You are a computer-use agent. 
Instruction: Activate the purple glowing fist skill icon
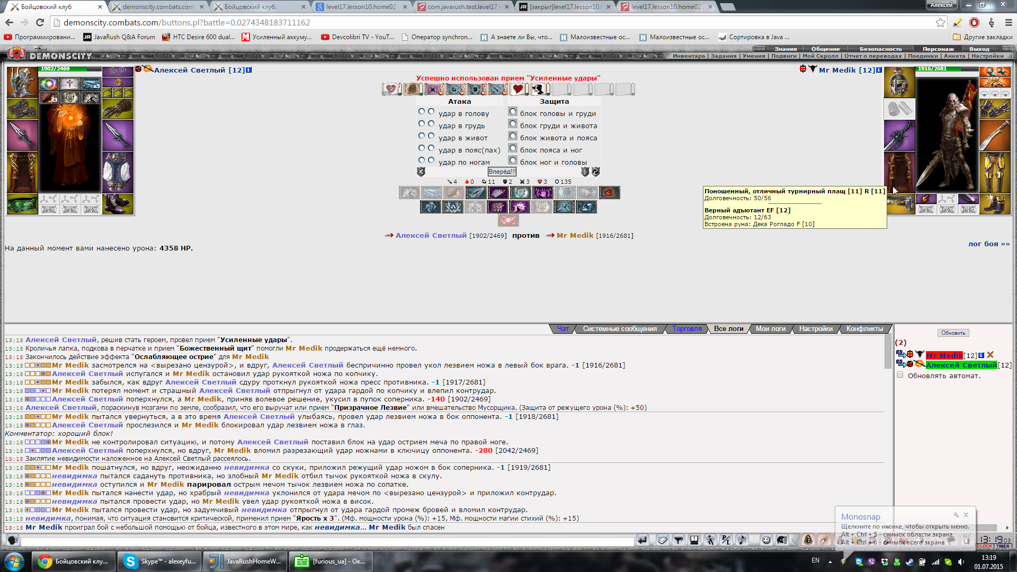(x=519, y=207)
